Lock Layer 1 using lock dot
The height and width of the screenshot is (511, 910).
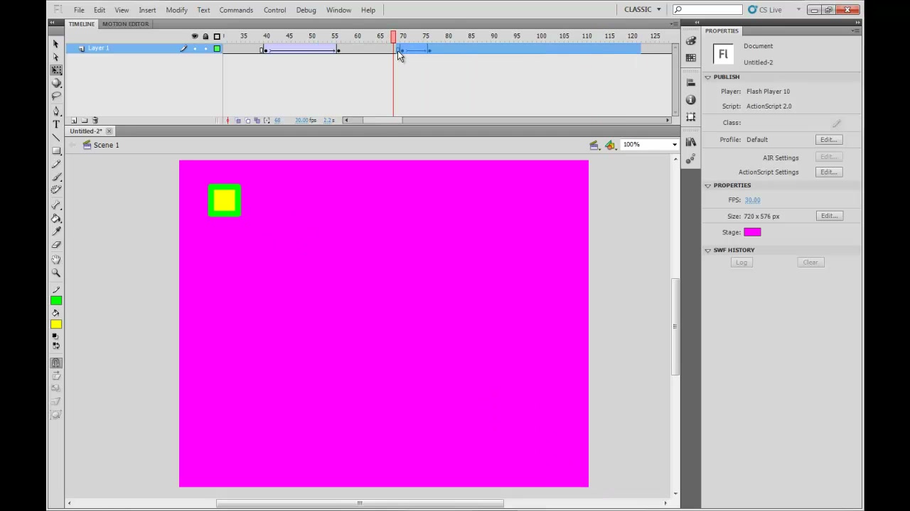pyautogui.click(x=206, y=48)
